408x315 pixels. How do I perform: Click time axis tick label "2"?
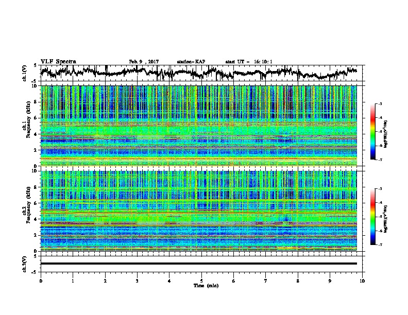pyautogui.click(x=105, y=281)
